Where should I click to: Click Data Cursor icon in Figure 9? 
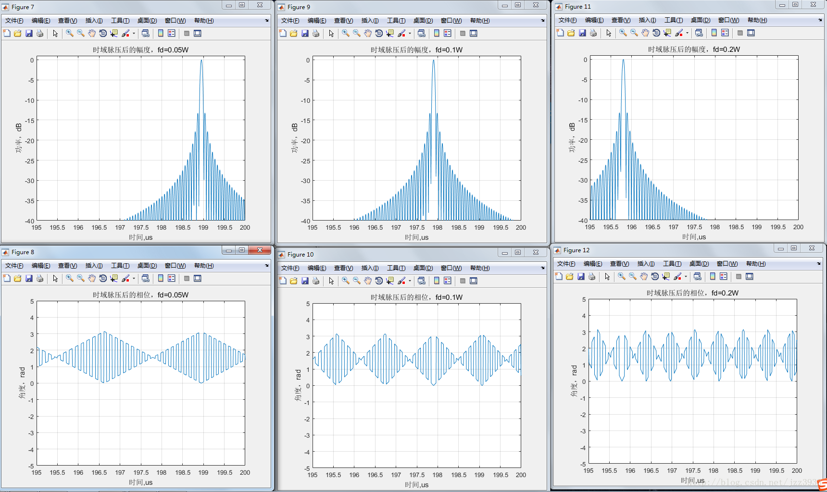coord(390,33)
